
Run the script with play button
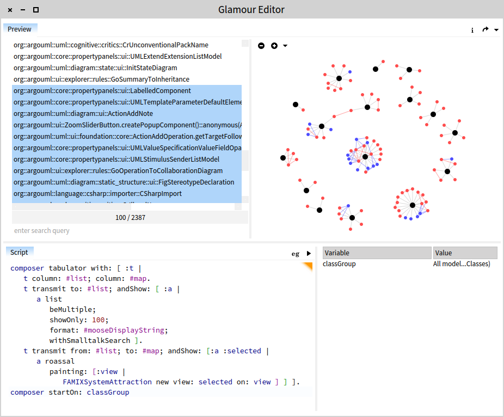[x=309, y=253]
